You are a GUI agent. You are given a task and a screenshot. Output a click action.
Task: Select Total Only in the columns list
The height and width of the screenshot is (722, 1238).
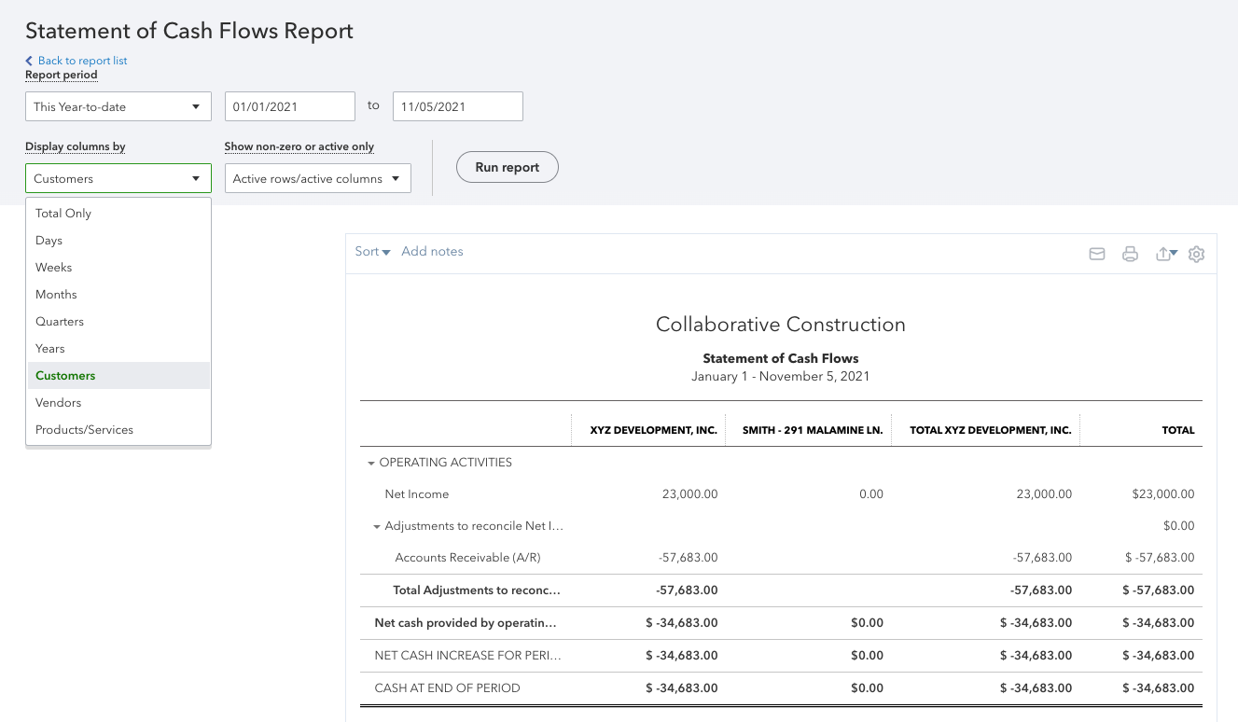[x=63, y=213]
